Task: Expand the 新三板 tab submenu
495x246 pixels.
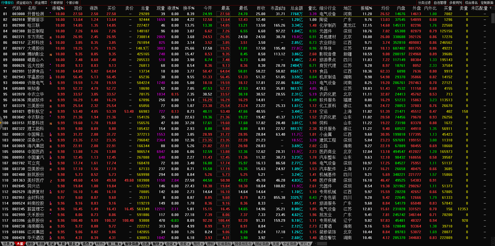Action: click(x=114, y=244)
